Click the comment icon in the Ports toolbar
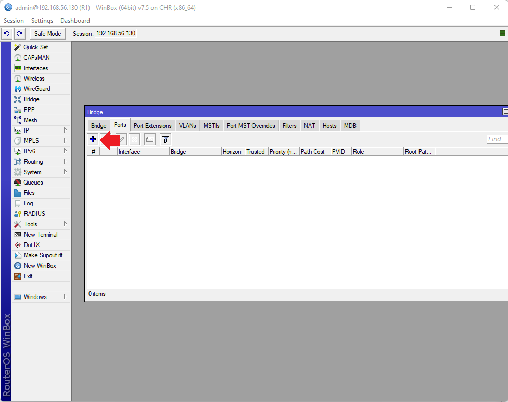 (x=149, y=139)
